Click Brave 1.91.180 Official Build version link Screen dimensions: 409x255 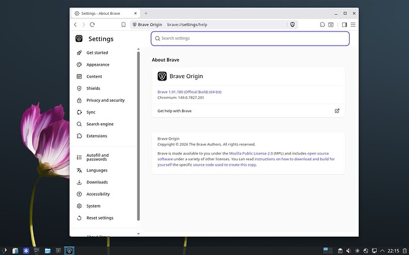pos(189,92)
